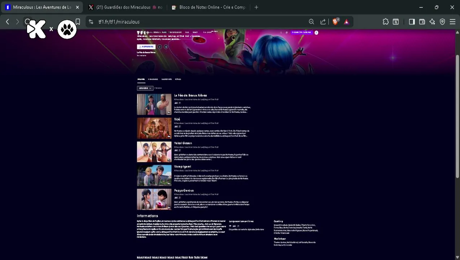Select the Miraculous : Les Aventures browser tab

pyautogui.click(x=41, y=7)
